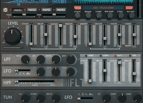Click red previous-preset button left of display
The height and width of the screenshot is (103, 143).
click(78, 8)
